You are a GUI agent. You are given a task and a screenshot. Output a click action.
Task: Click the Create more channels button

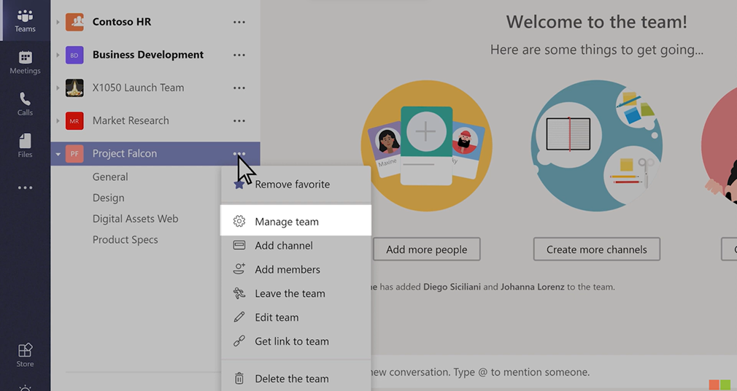coord(596,249)
